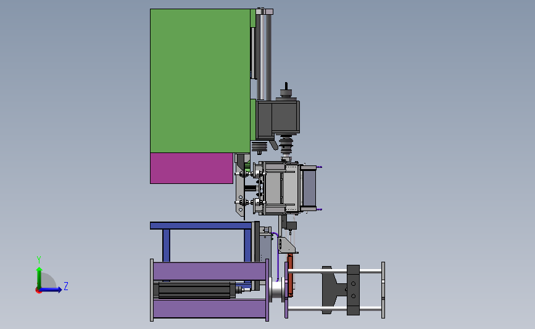
Task: Select the silver spool beside the purple frame
Action: point(277,290)
